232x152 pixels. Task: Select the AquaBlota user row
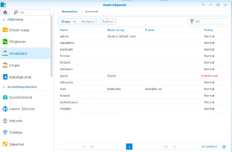click(x=142, y=43)
